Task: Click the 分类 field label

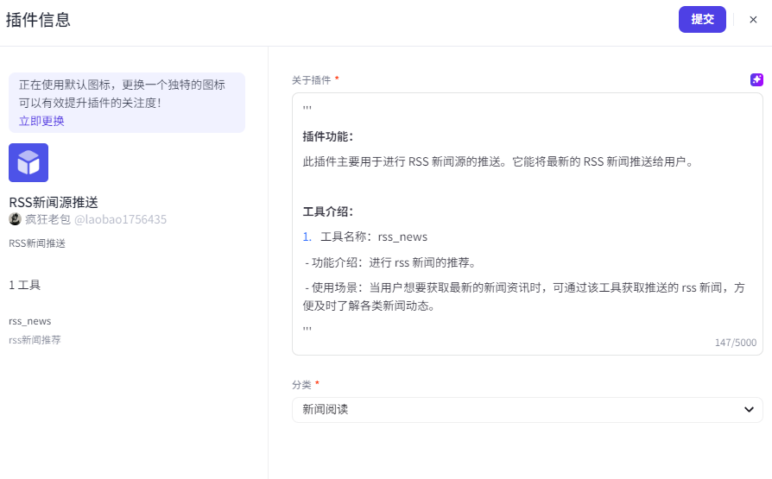Action: pyautogui.click(x=301, y=384)
